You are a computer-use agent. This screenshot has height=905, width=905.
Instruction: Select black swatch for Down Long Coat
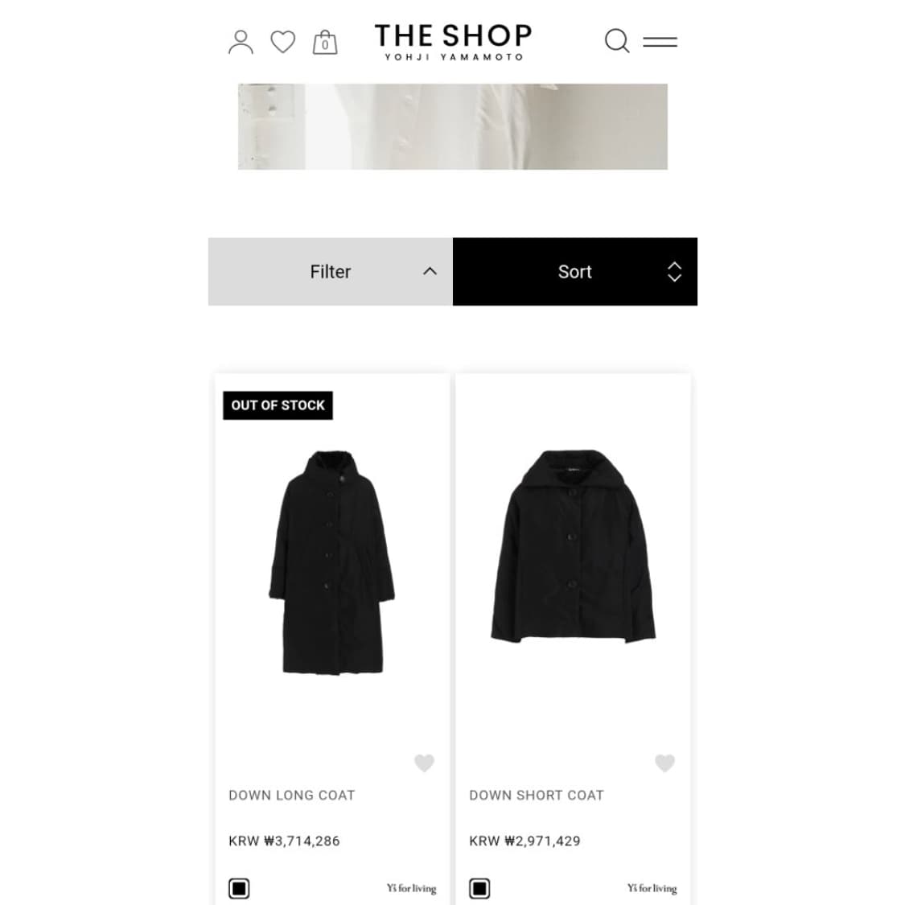click(x=239, y=888)
